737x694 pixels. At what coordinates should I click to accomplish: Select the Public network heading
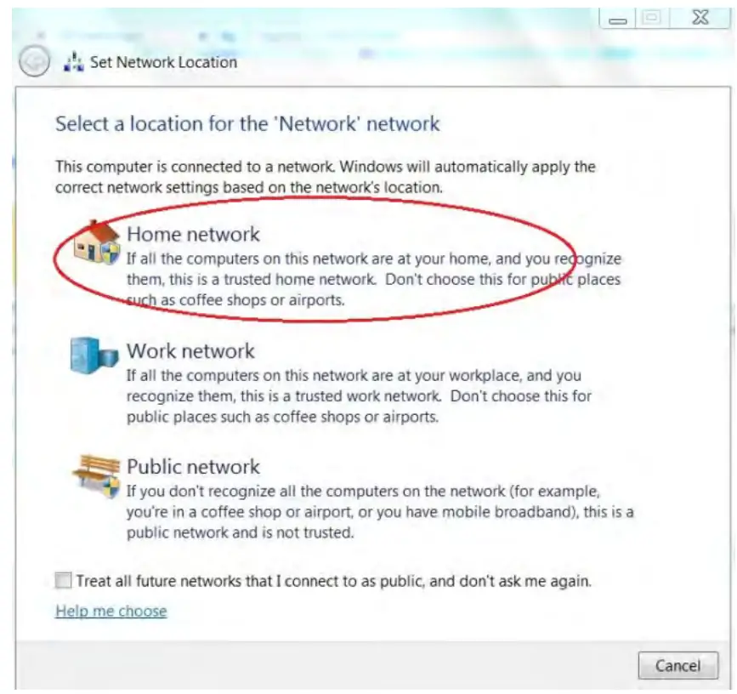click(193, 466)
